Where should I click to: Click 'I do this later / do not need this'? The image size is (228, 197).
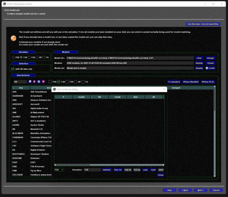pyautogui.click(x=203, y=24)
